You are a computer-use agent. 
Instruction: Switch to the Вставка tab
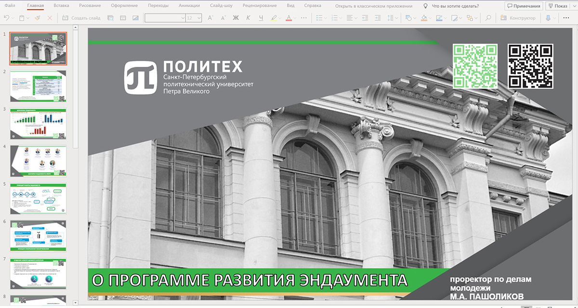61,6
